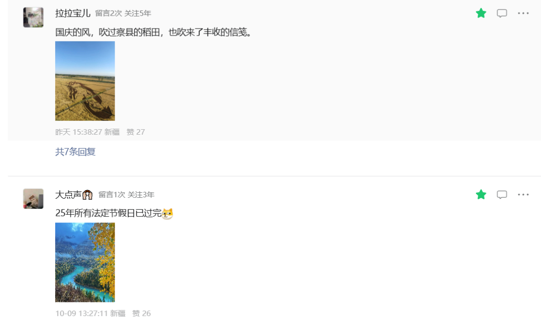
Task: Click 拉拉宝儿's avatar picture
Action: point(33,17)
